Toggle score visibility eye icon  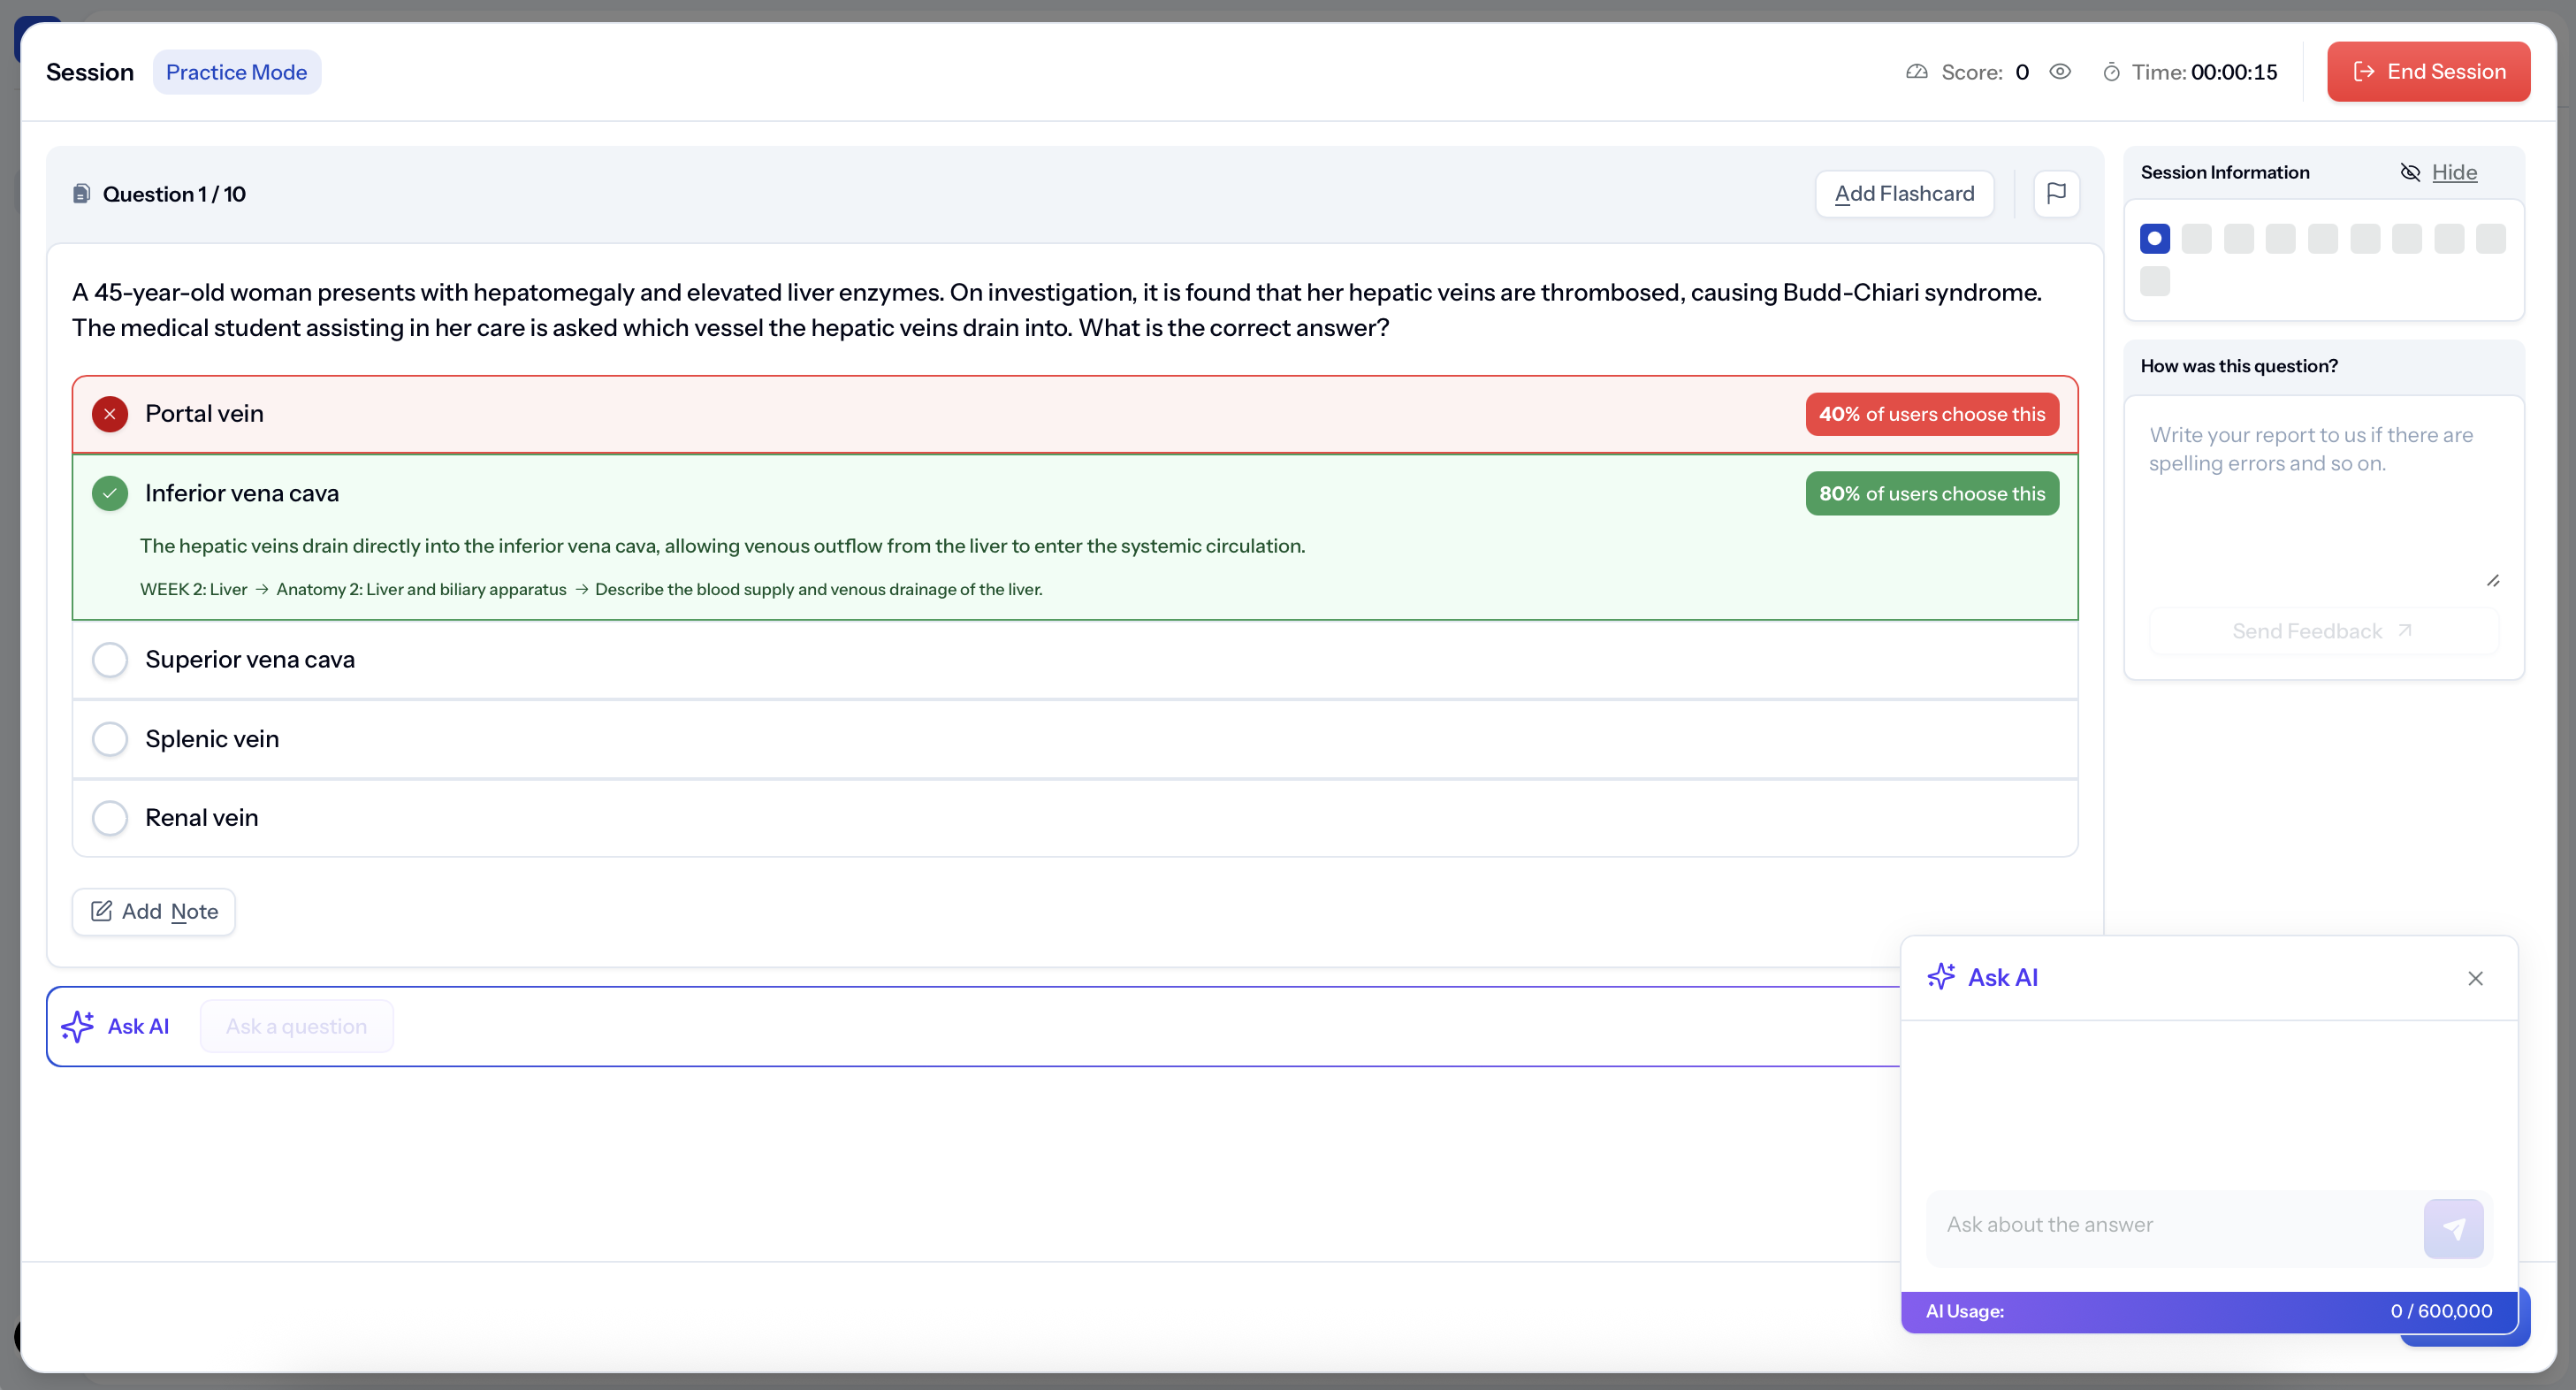point(2060,72)
